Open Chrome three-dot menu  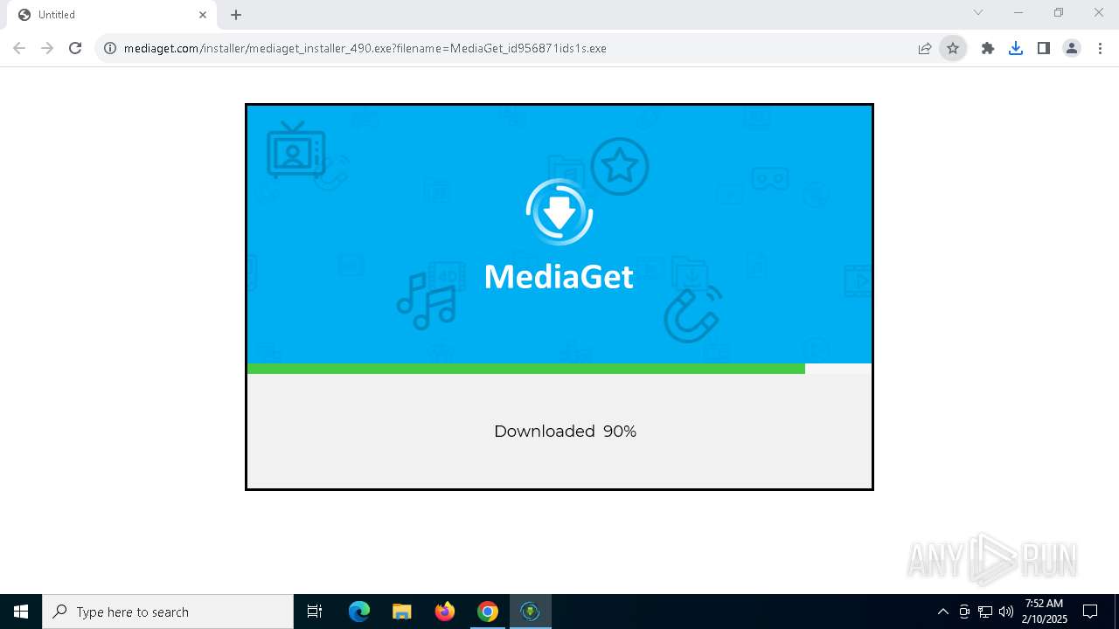(1100, 48)
